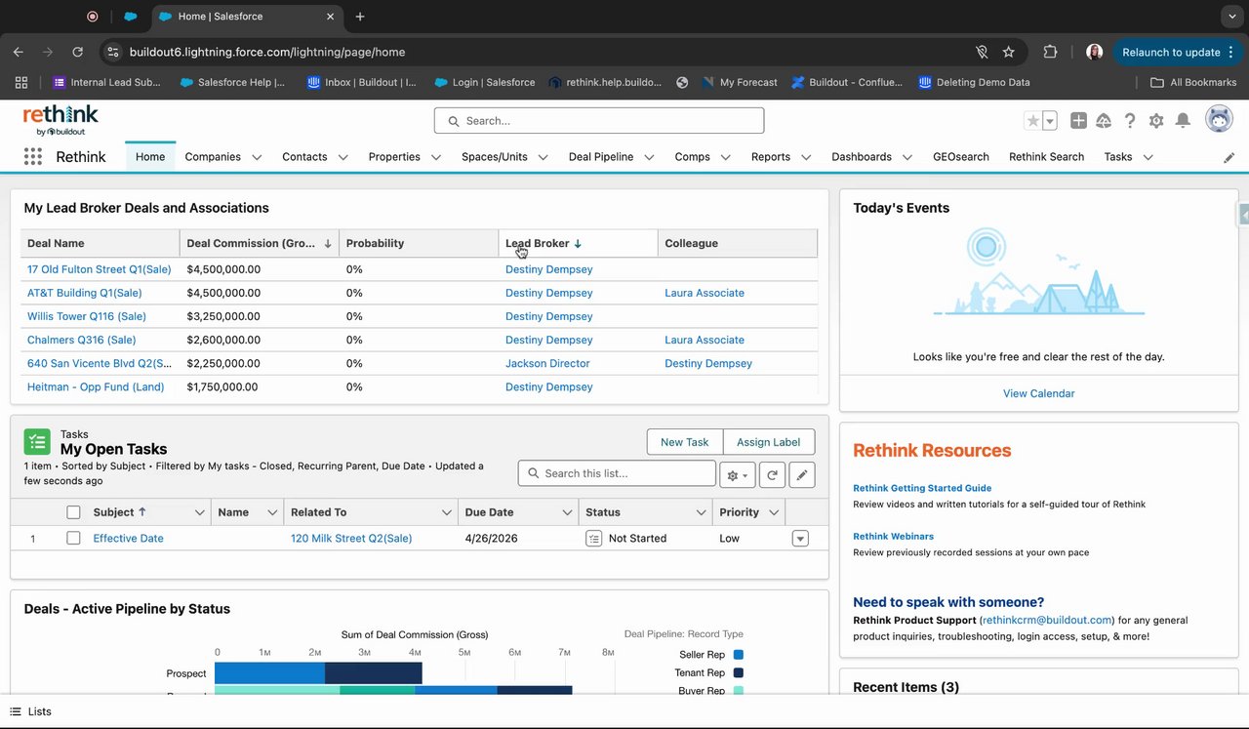Screen dimensions: 1249x729
Task: Expand the Companies tab dropdown chevron
Action: pyautogui.click(x=257, y=157)
